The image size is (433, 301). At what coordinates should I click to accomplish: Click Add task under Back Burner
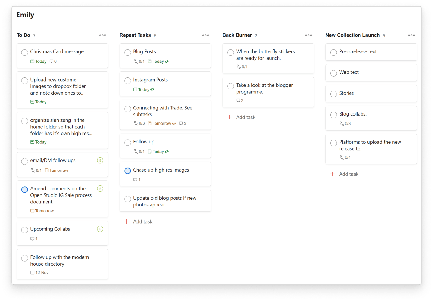[x=241, y=117]
